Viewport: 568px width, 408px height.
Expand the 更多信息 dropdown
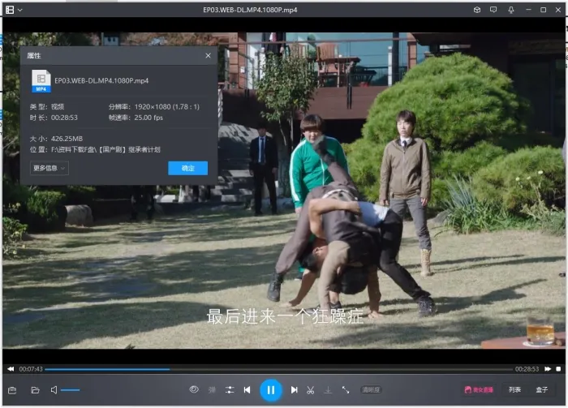[49, 168]
